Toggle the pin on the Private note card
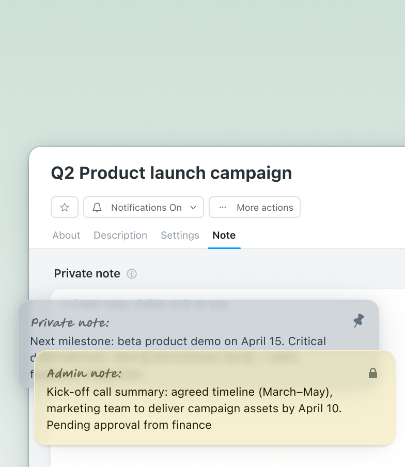 tap(359, 321)
